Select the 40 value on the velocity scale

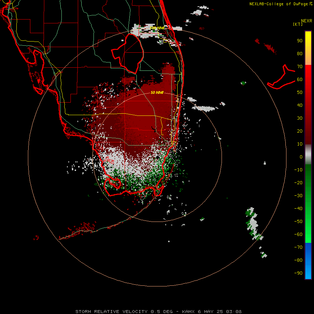coord(300,105)
